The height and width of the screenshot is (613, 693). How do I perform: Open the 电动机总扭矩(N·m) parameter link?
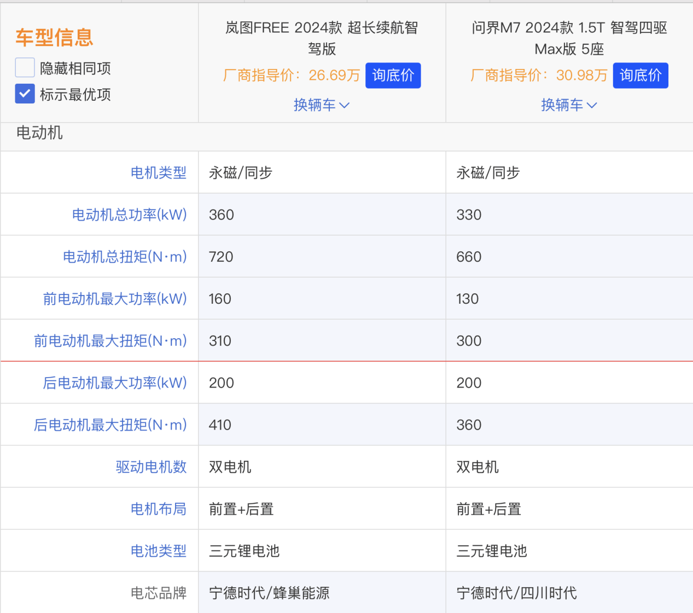pos(125,257)
